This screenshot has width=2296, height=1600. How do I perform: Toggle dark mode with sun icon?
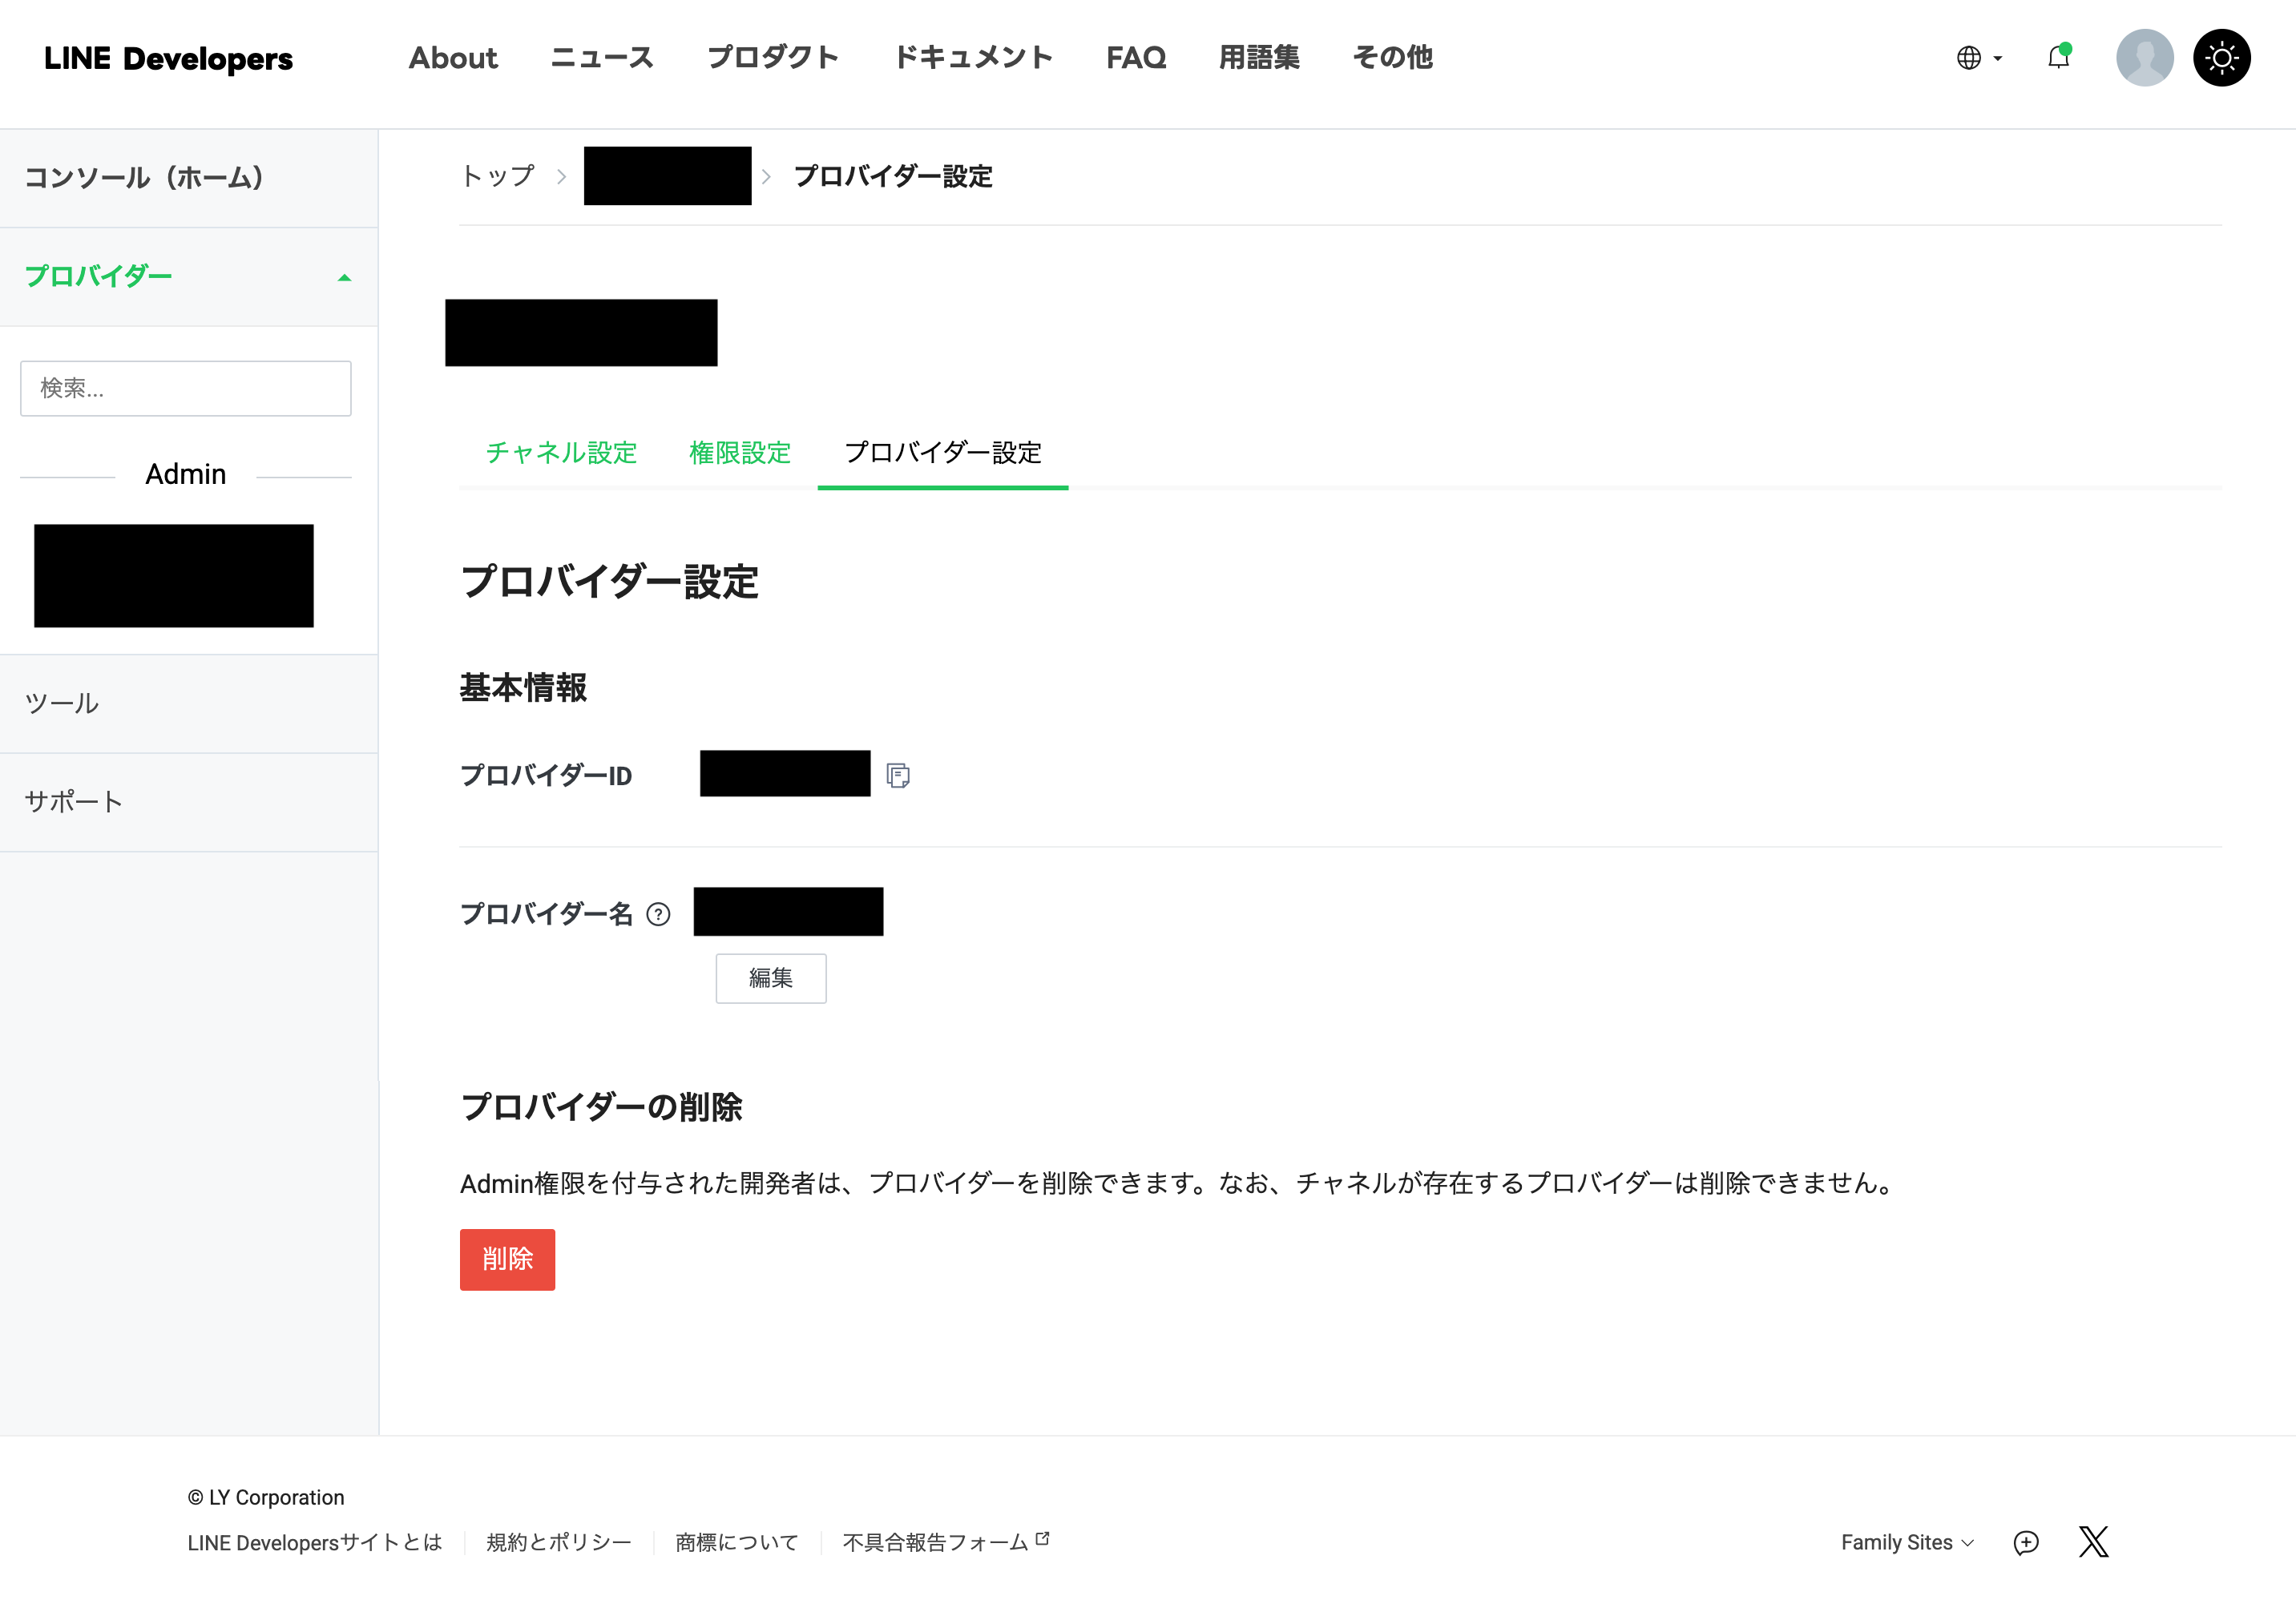[2221, 58]
